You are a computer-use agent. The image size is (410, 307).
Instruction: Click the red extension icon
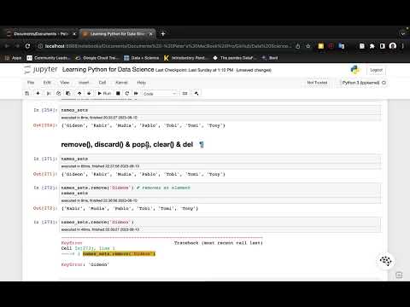tap(331, 46)
